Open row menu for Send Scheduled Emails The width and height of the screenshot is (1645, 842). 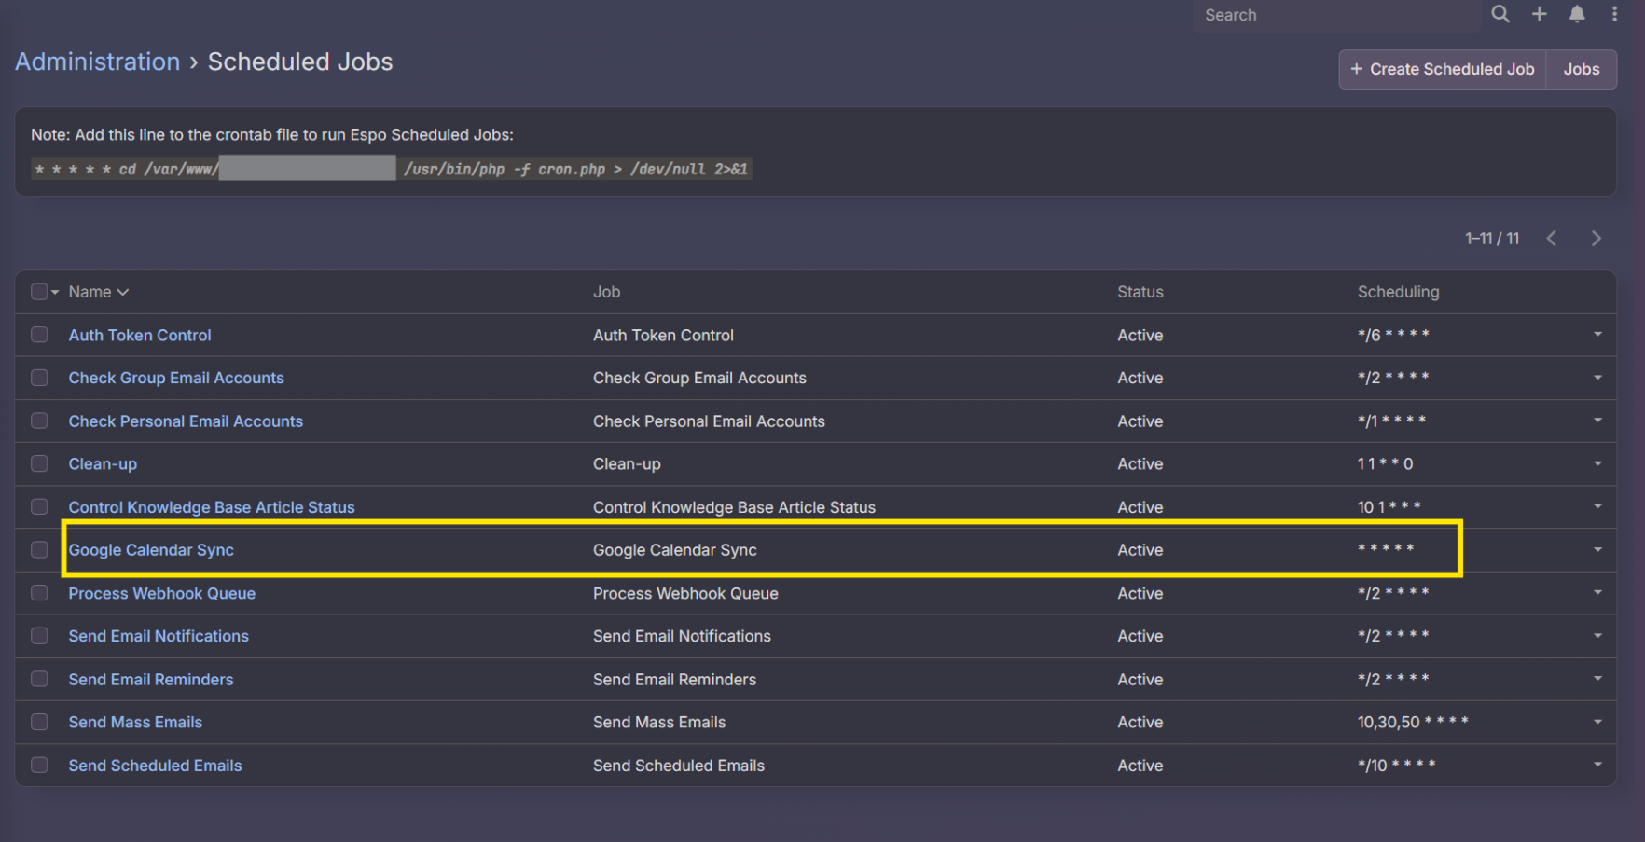[x=1597, y=765]
